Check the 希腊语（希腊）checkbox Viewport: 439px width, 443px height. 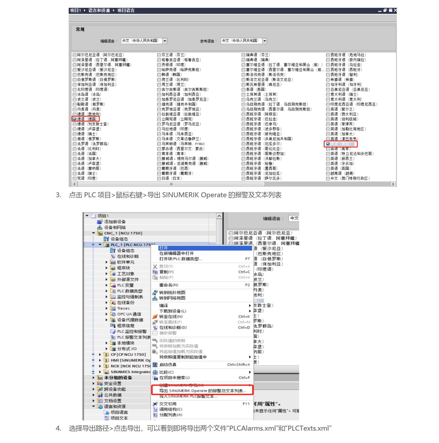(328, 80)
